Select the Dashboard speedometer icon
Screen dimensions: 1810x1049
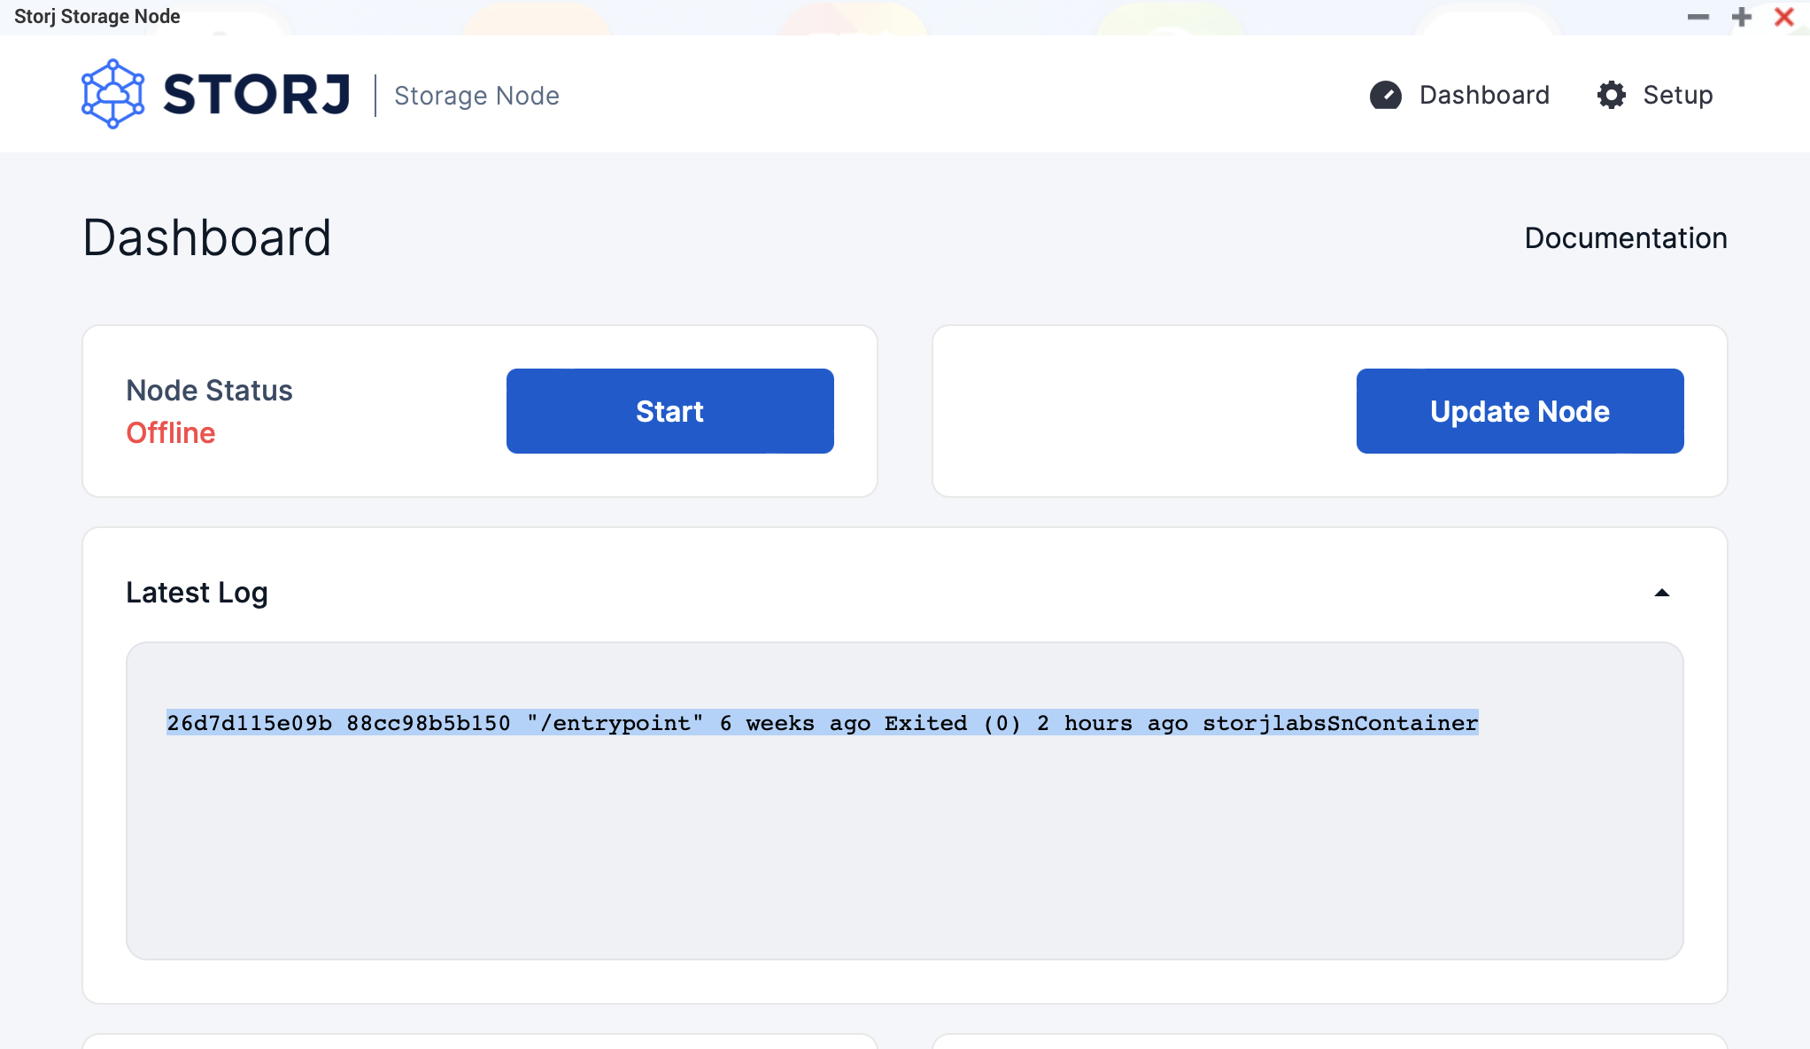point(1386,95)
